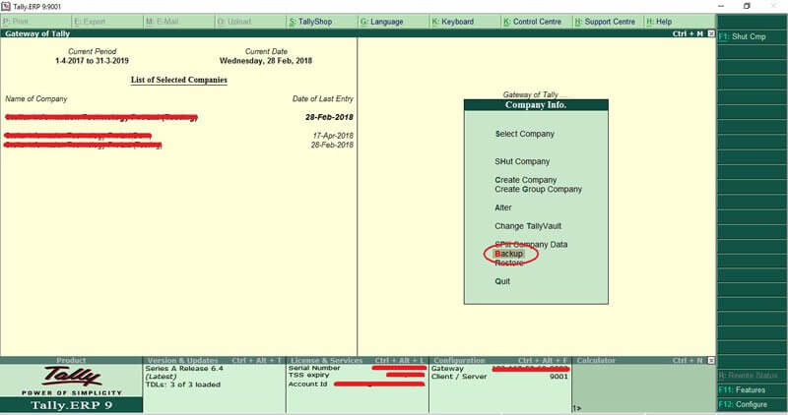788x415 pixels.
Task: Click TDLs: 3 of 3 loaded text
Action: tap(183, 385)
